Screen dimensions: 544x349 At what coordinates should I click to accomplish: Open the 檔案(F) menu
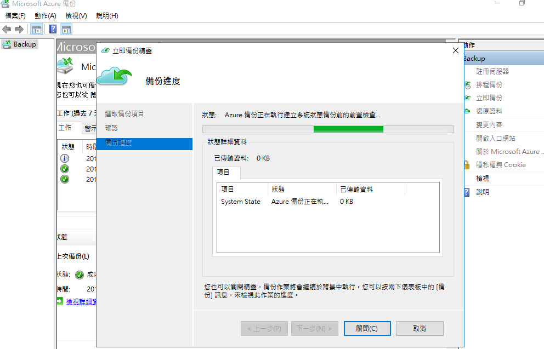pos(15,16)
